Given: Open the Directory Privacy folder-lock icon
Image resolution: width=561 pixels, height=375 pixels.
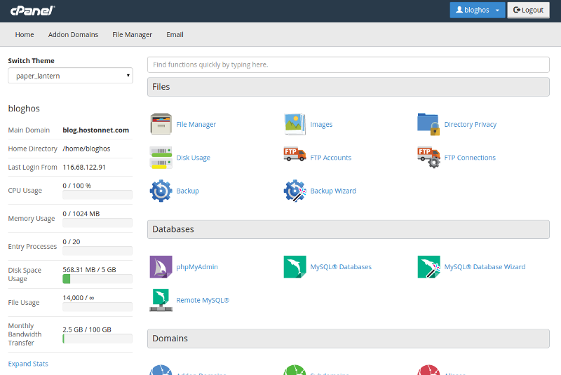Looking at the screenshot, I should tap(428, 124).
